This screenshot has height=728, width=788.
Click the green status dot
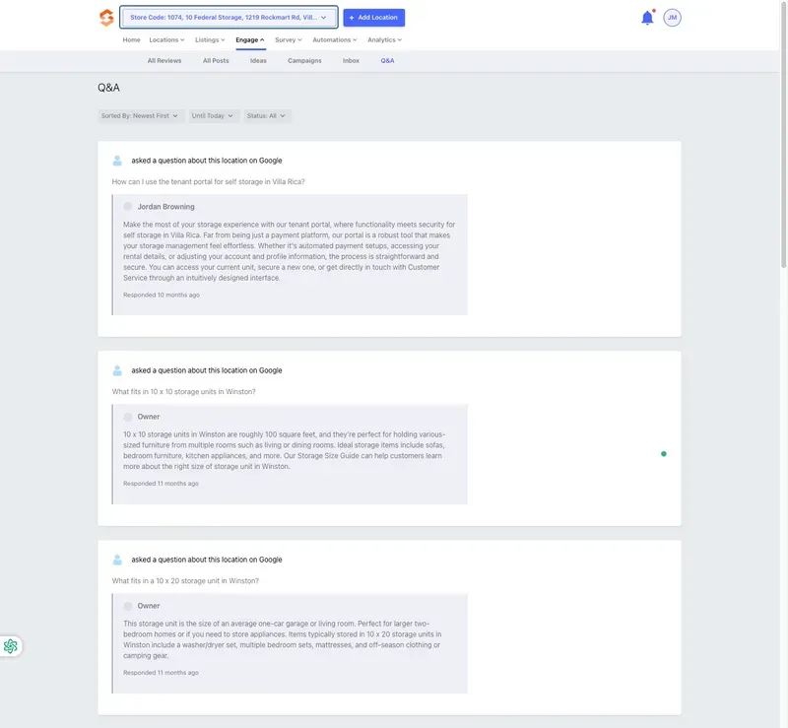[x=663, y=454]
